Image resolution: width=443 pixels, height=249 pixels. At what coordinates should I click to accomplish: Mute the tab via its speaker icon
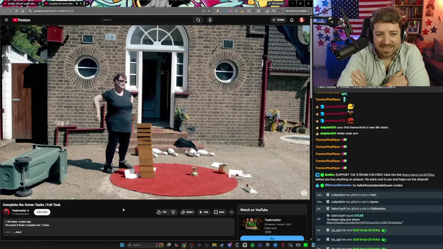76,3
